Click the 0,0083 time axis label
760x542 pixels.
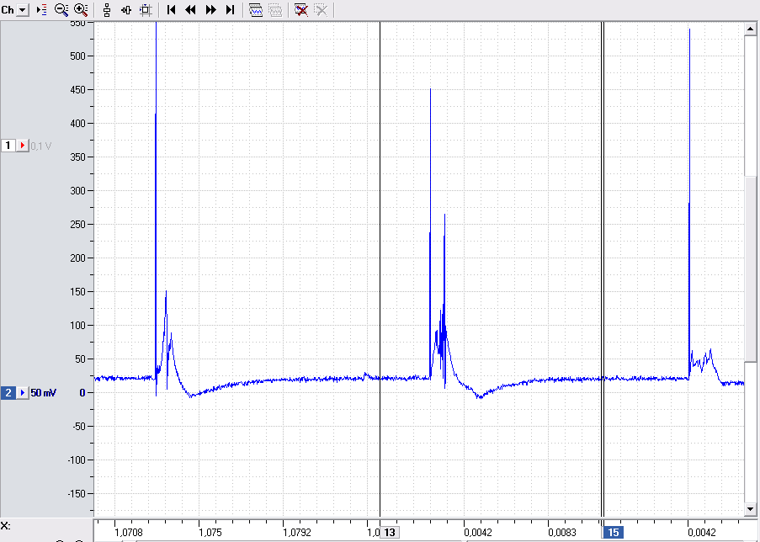point(562,533)
